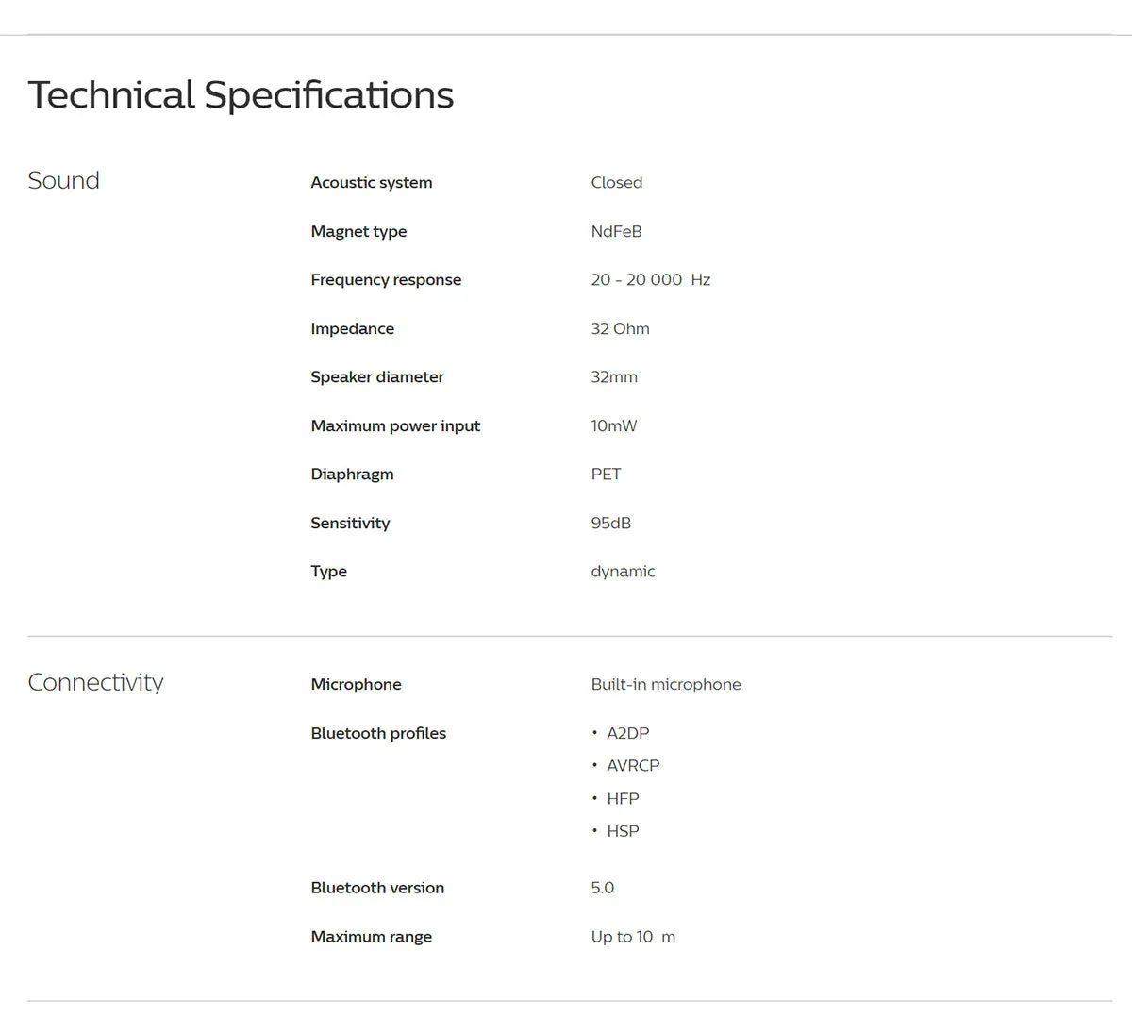Image resolution: width=1132 pixels, height=1017 pixels.
Task: Click the Acoustic system label
Action: 372,182
